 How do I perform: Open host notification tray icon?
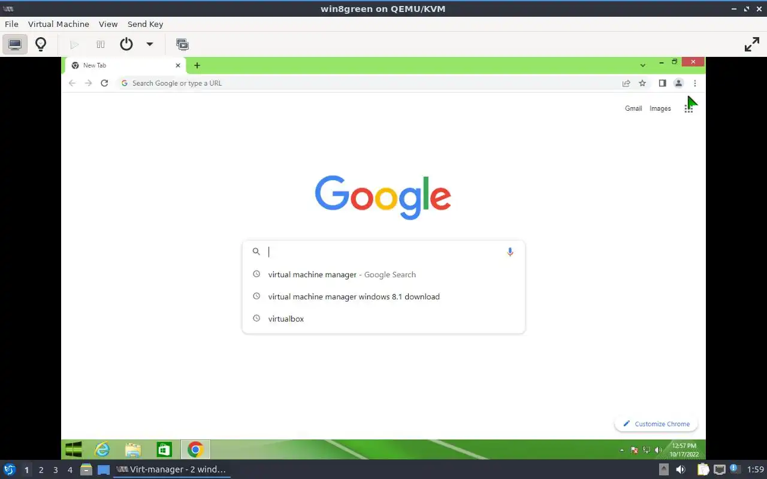click(735, 469)
